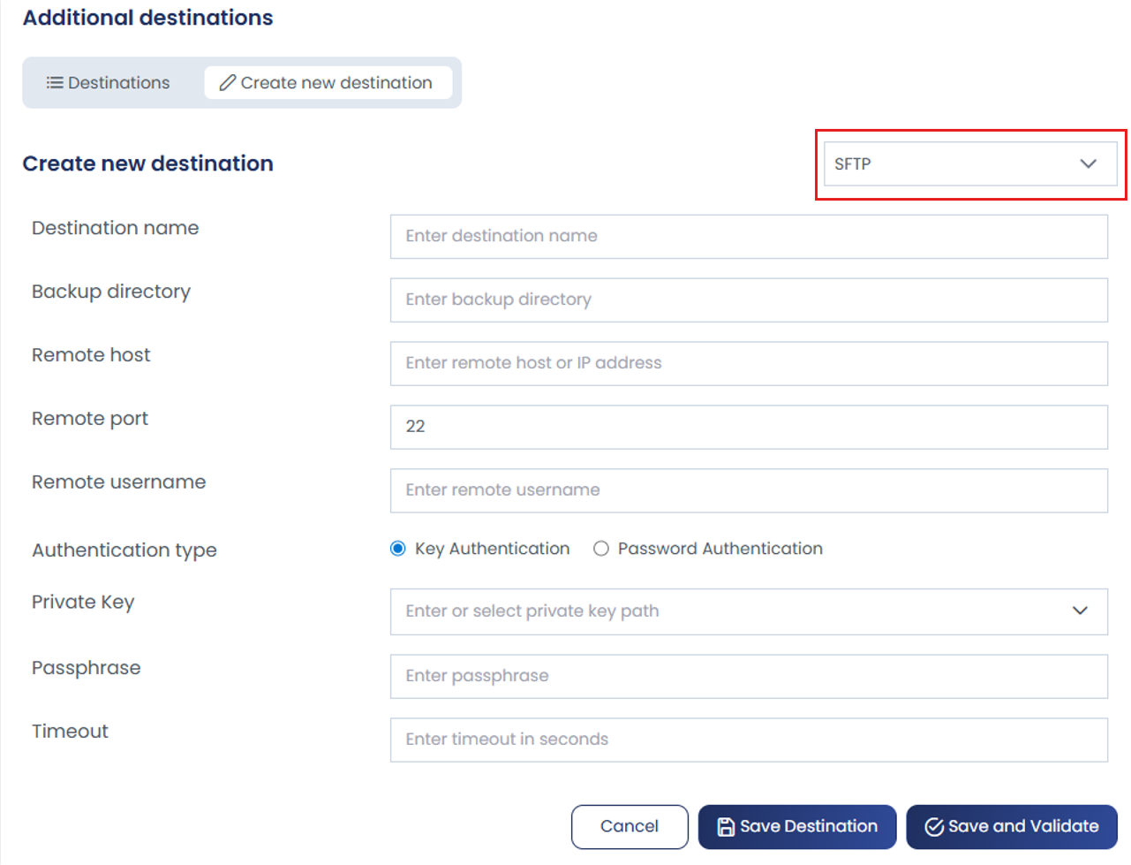The height and width of the screenshot is (865, 1131).
Task: Click the Save Destination button
Action: pos(797,827)
